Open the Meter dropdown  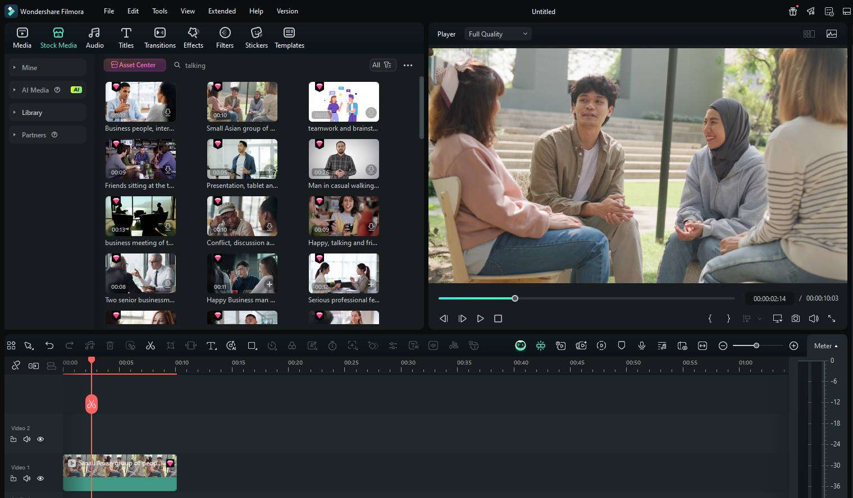(825, 345)
